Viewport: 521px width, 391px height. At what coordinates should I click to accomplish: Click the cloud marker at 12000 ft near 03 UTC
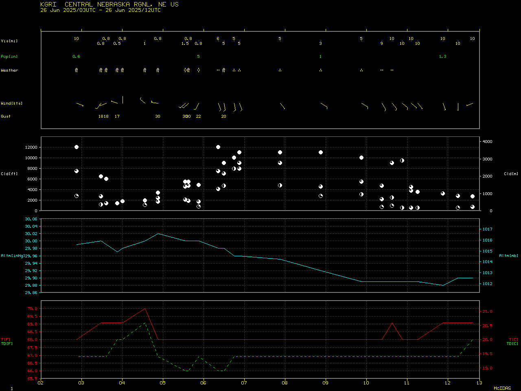pos(77,147)
